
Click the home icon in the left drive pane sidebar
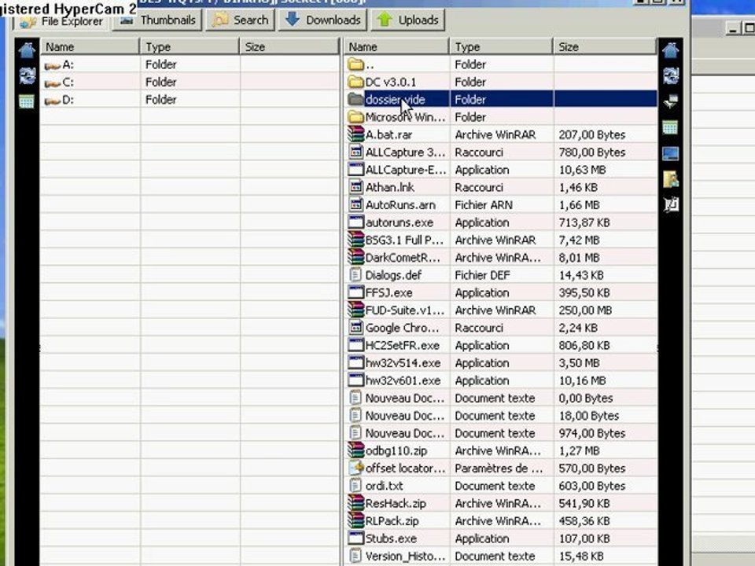pyautogui.click(x=27, y=50)
